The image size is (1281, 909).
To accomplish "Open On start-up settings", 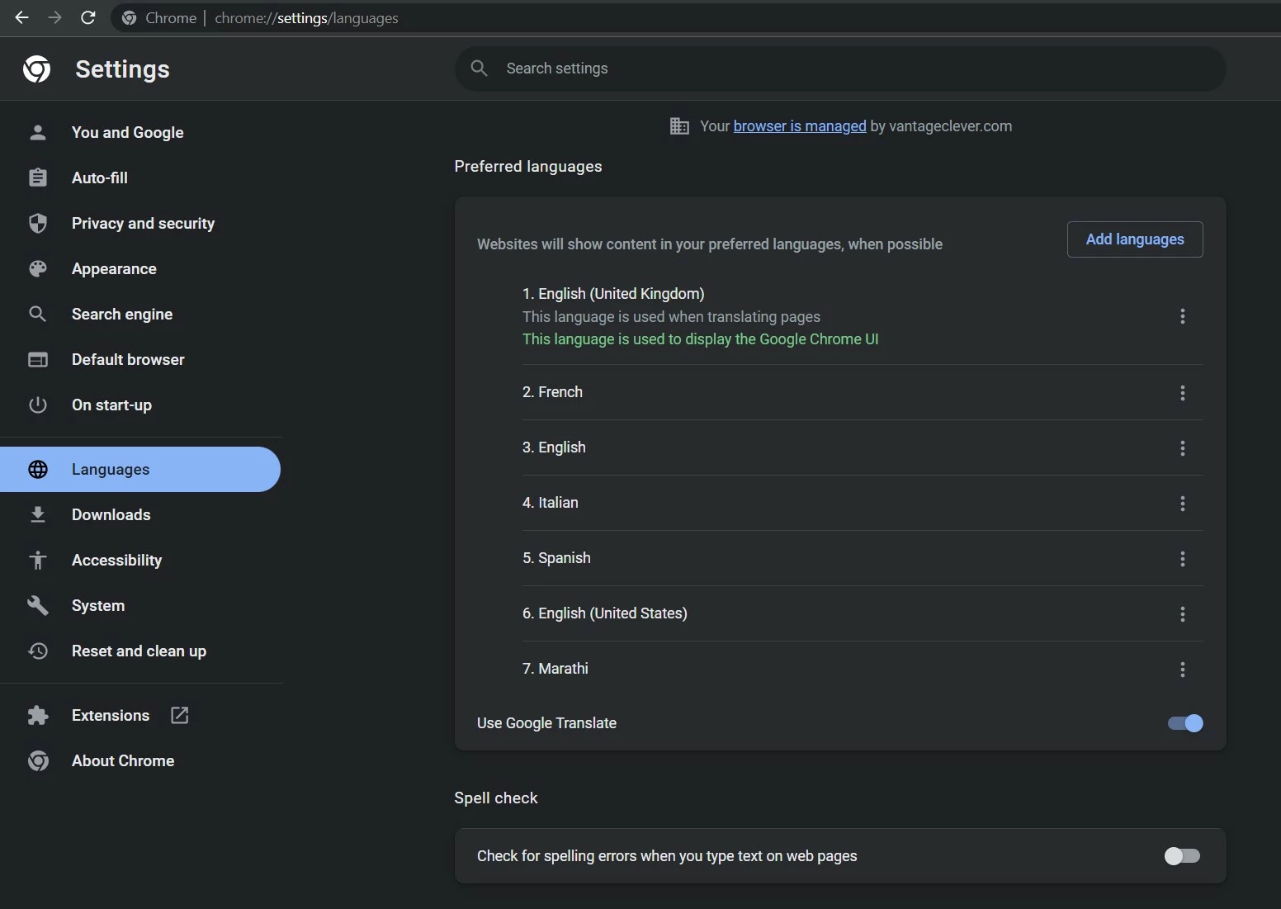I will 140,405.
